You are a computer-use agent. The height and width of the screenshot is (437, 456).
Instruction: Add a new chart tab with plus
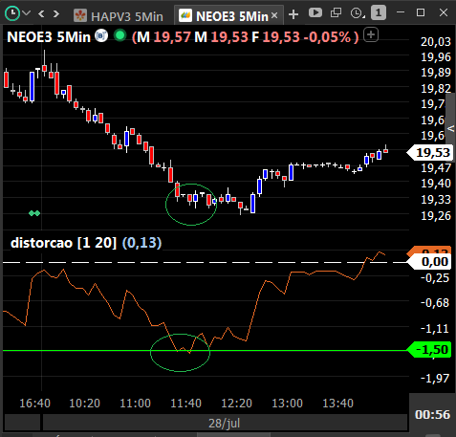(x=293, y=14)
